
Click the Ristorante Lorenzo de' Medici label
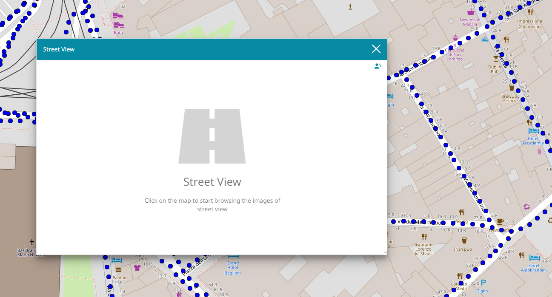(x=423, y=249)
